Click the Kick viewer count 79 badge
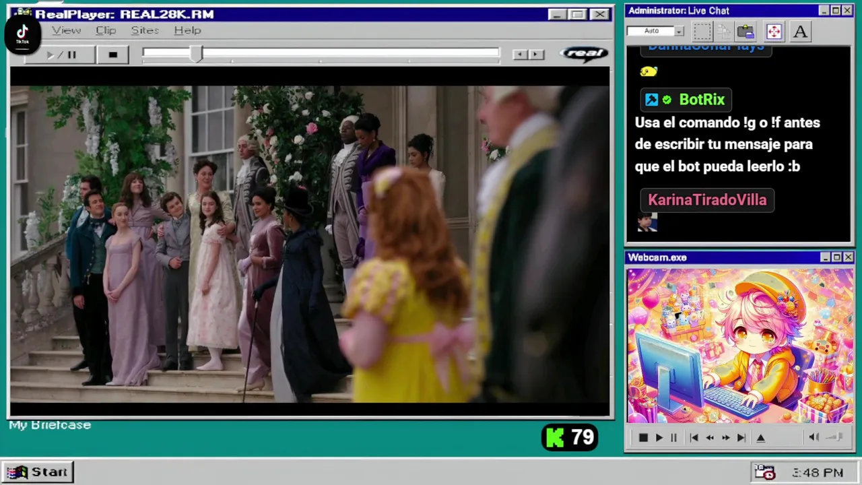The width and height of the screenshot is (862, 485). (x=569, y=438)
